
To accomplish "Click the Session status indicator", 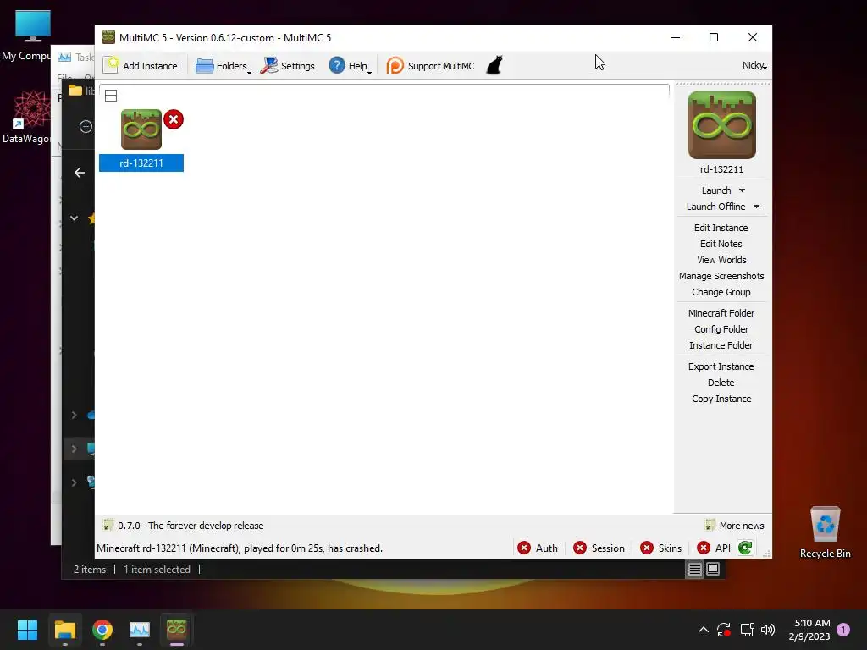I will 599,548.
